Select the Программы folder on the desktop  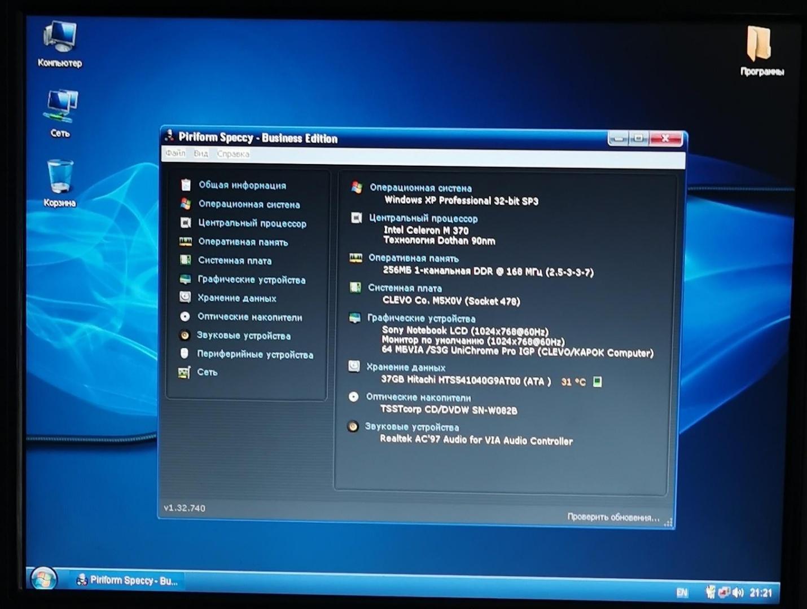click(761, 51)
